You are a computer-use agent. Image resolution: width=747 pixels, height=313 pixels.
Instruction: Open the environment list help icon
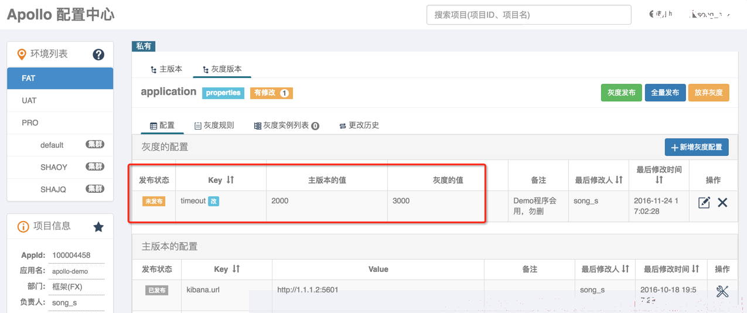tap(98, 55)
